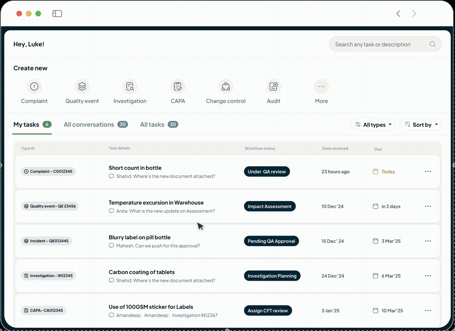The image size is (455, 331).
Task: Create a new Complaint
Action: (x=34, y=87)
